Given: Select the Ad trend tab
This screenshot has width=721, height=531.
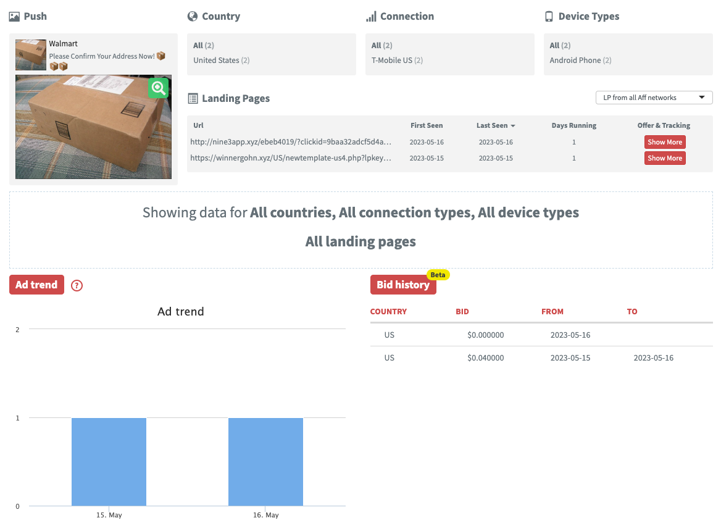Looking at the screenshot, I should click(x=36, y=285).
